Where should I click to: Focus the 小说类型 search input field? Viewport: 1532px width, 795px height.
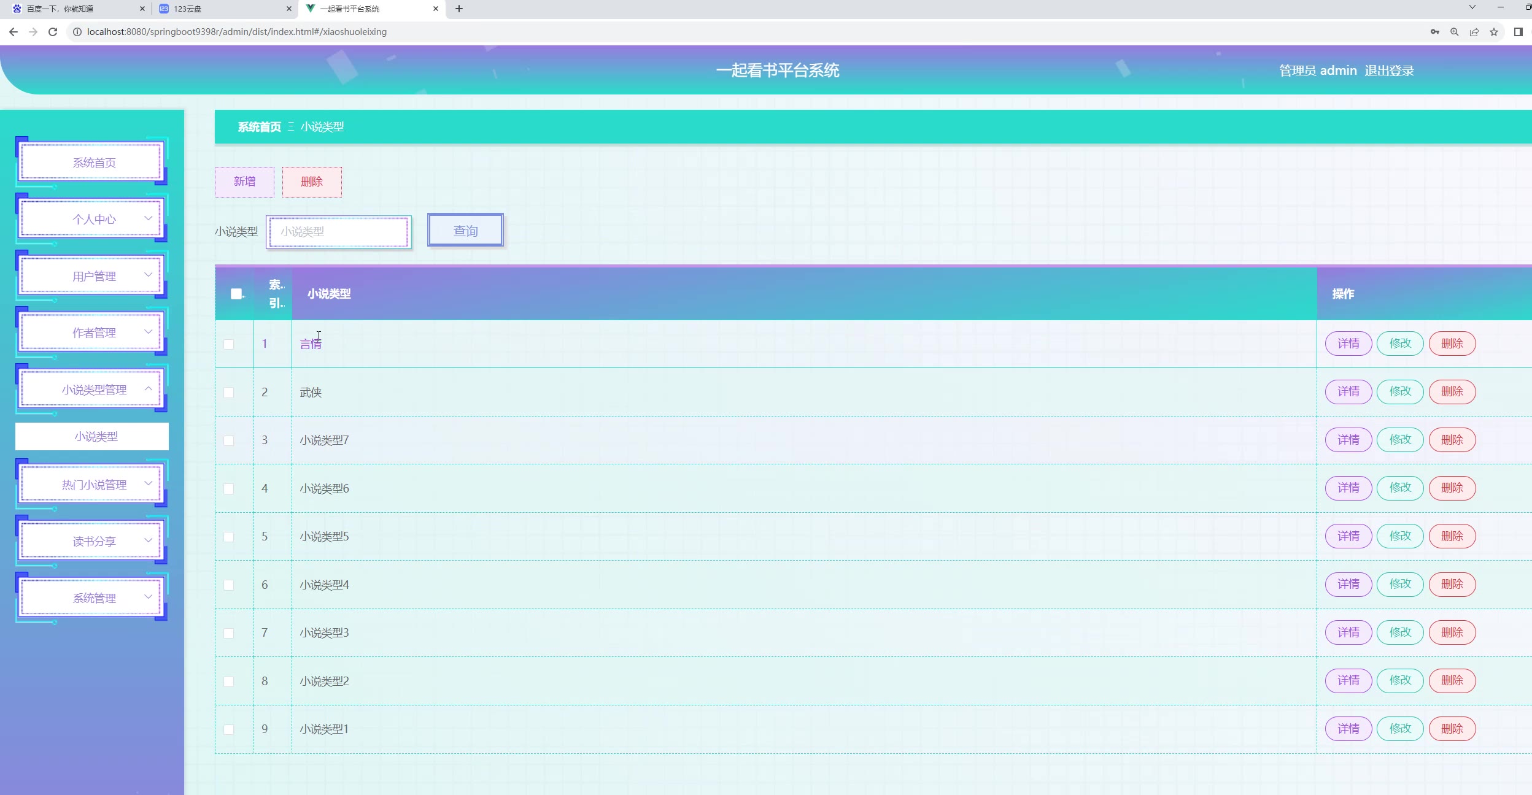(339, 232)
